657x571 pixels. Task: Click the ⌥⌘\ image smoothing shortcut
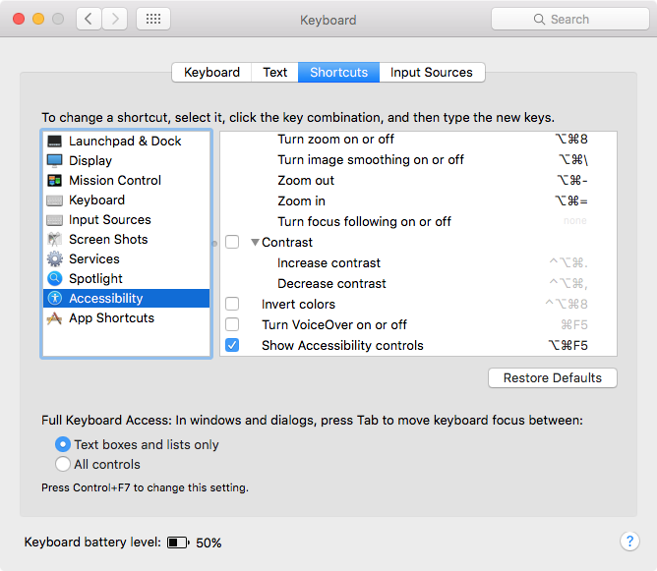[573, 159]
